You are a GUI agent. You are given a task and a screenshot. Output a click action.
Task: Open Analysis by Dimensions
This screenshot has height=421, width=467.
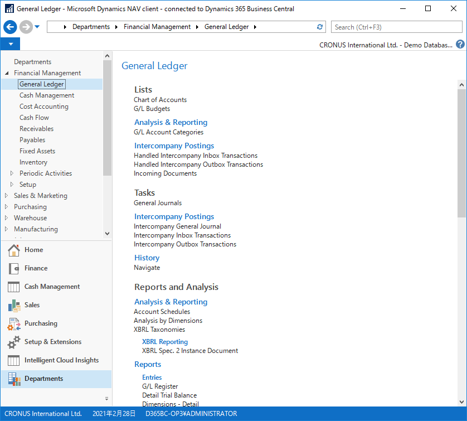point(168,321)
